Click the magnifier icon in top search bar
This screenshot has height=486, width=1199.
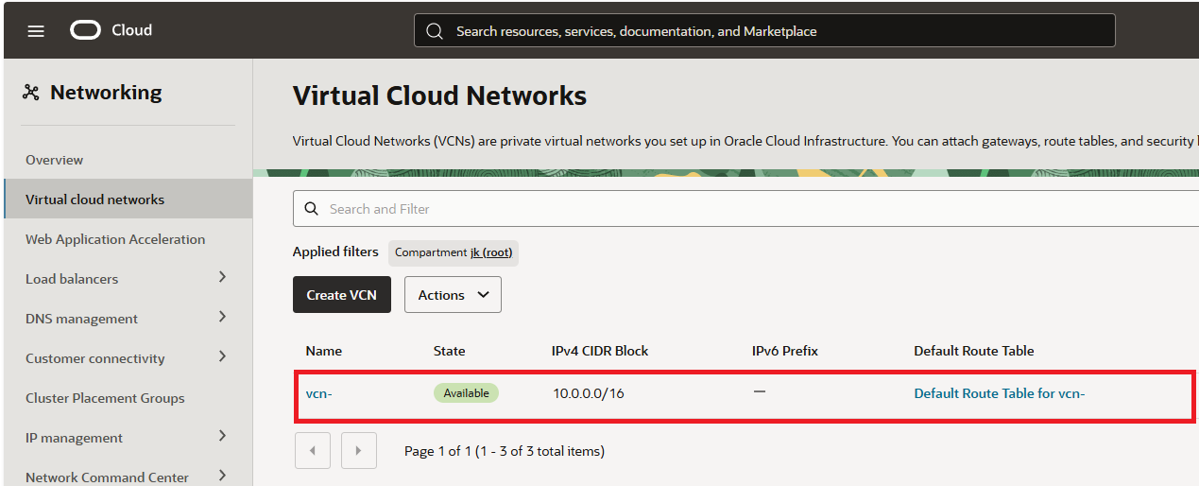[x=435, y=31]
